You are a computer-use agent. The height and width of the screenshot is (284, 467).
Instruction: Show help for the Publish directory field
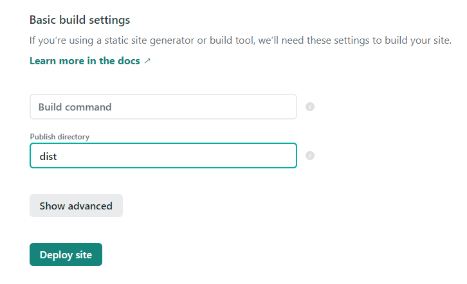[x=310, y=155]
